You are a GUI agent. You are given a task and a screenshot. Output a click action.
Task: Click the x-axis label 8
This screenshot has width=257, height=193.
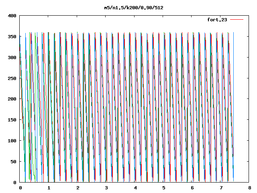[250, 188]
